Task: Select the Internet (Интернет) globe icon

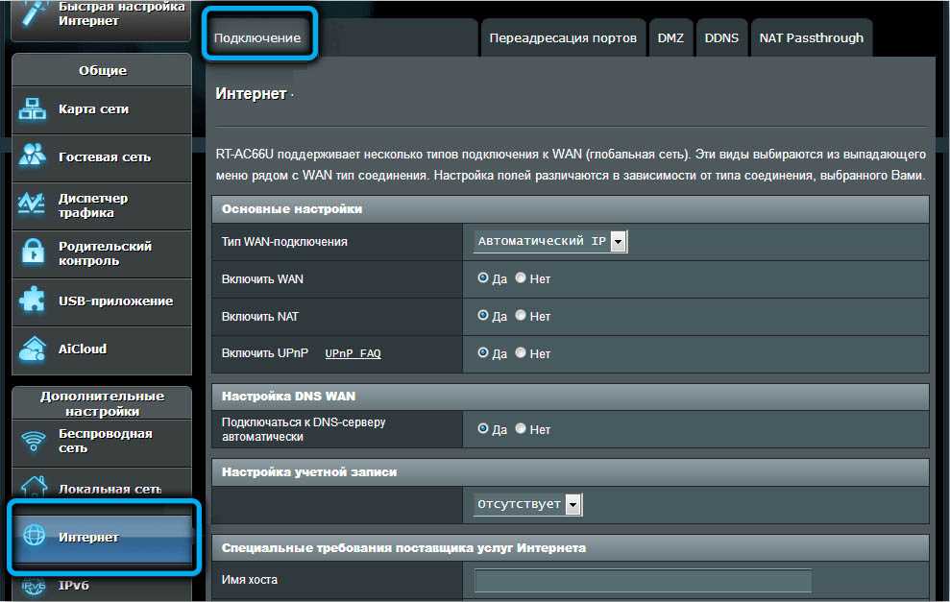Action: pos(34,537)
